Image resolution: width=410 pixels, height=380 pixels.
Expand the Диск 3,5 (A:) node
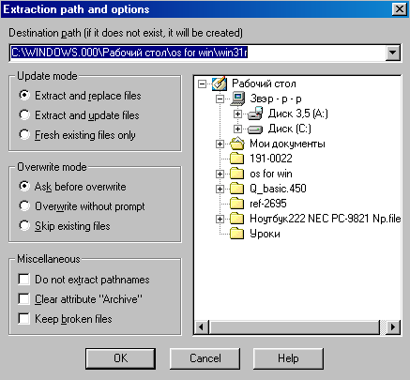[x=237, y=114]
